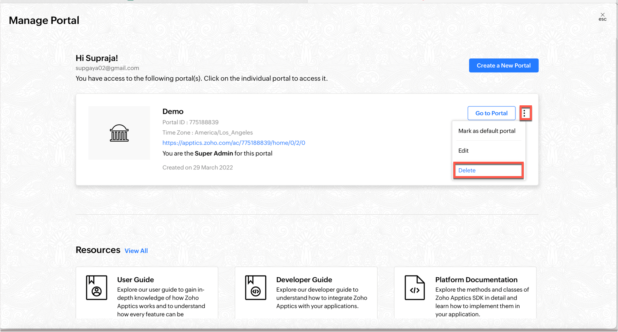Open the apptics.zoho.com portal URL link
Screen dimensions: 618x332
click(233, 143)
